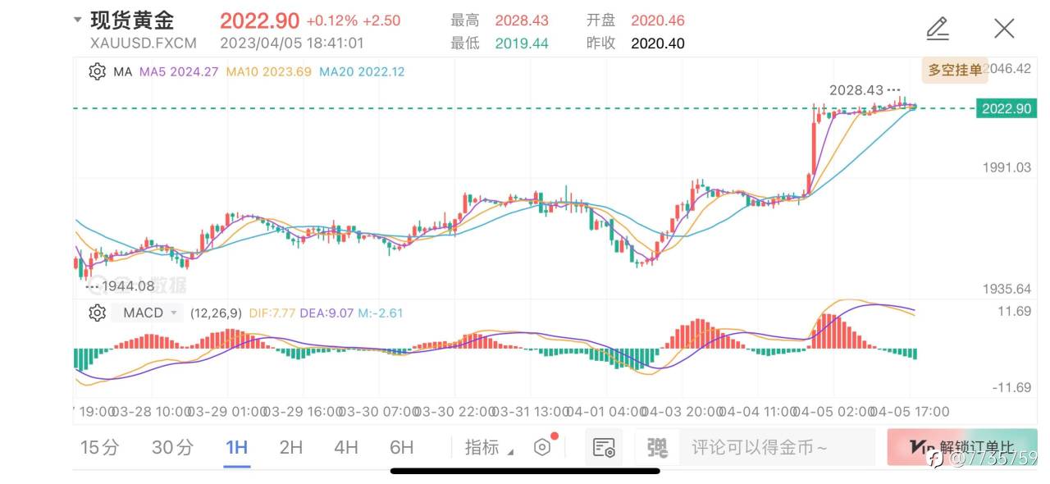This screenshot has width=1050, height=484.
Task: Tap the 解锁订单比 VIP button
Action: [x=961, y=447]
